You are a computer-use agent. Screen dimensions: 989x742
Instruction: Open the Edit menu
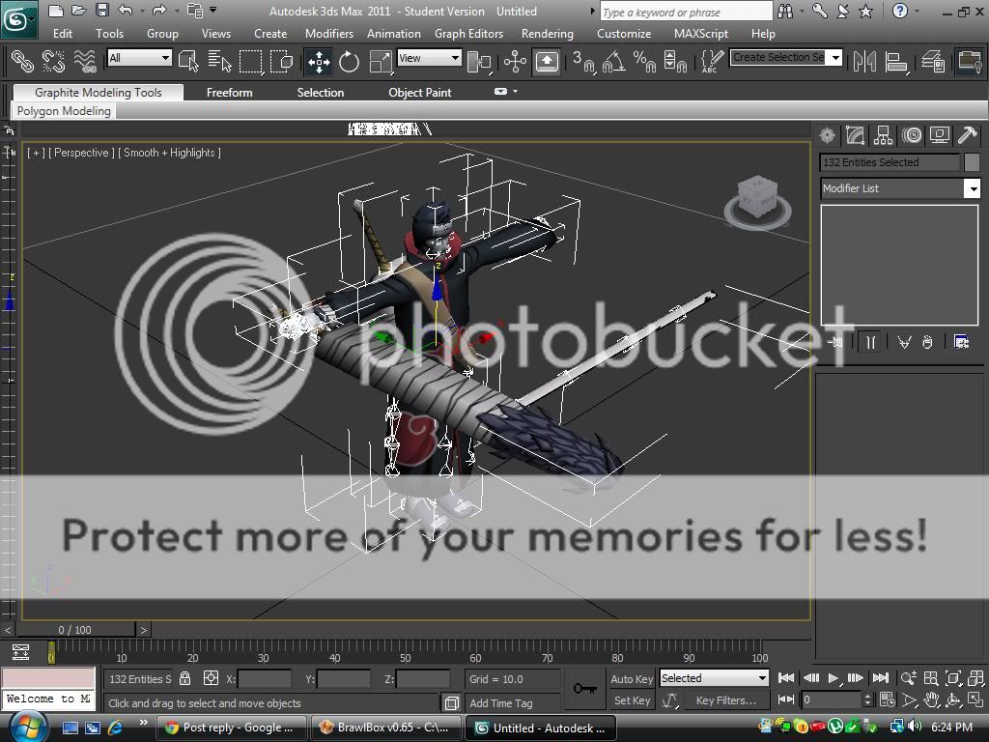coord(63,34)
